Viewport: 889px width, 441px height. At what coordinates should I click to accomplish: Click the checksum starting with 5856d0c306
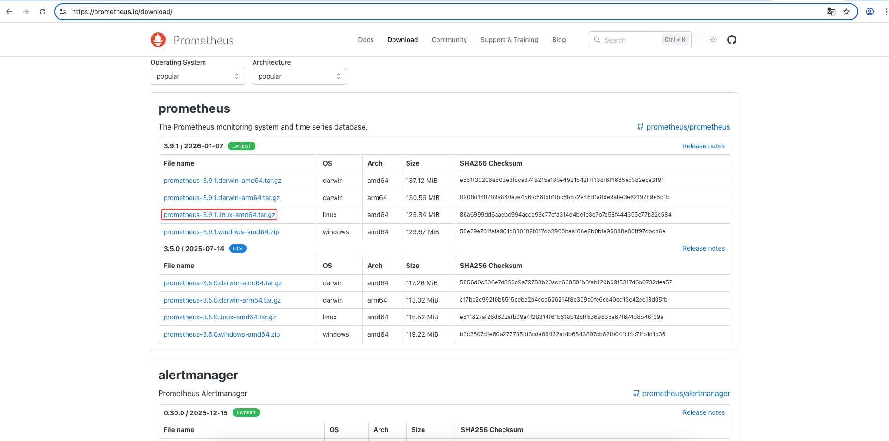point(566,282)
